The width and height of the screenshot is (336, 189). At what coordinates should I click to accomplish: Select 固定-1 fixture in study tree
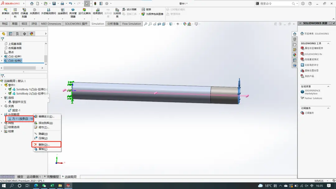pos(16,110)
